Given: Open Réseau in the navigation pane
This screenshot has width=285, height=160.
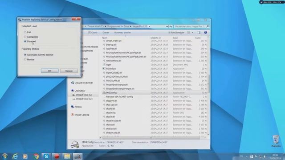Looking at the screenshot, I should pos(78,107).
